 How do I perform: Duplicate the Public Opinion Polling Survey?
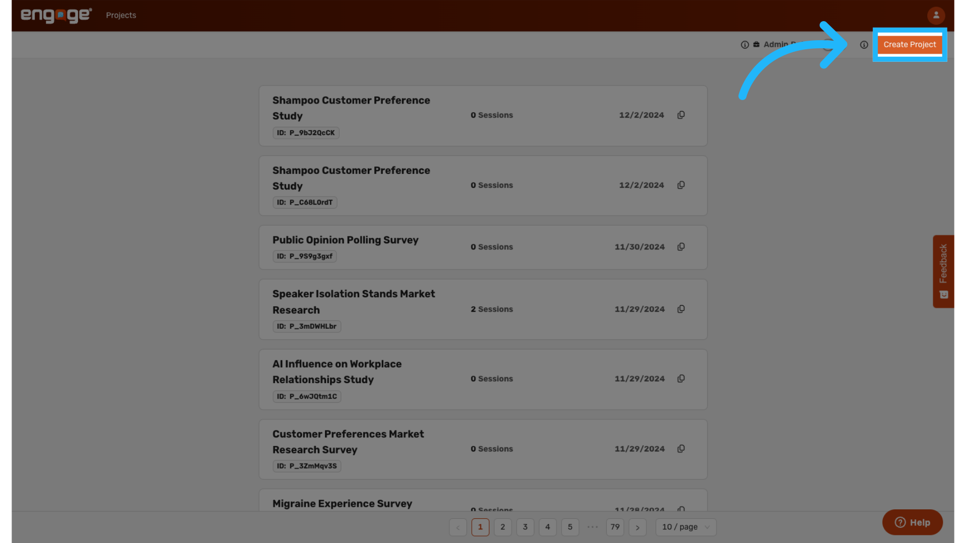coord(681,247)
